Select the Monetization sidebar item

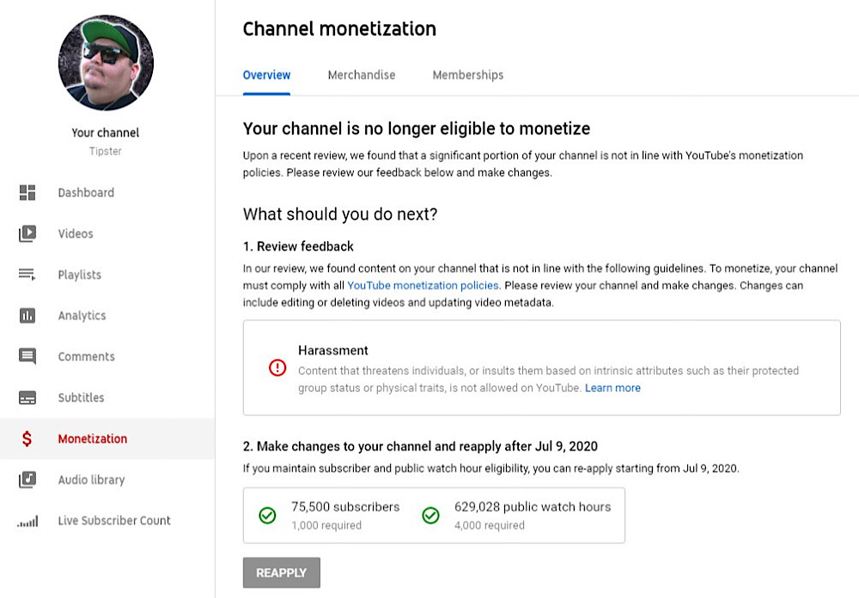point(107,438)
